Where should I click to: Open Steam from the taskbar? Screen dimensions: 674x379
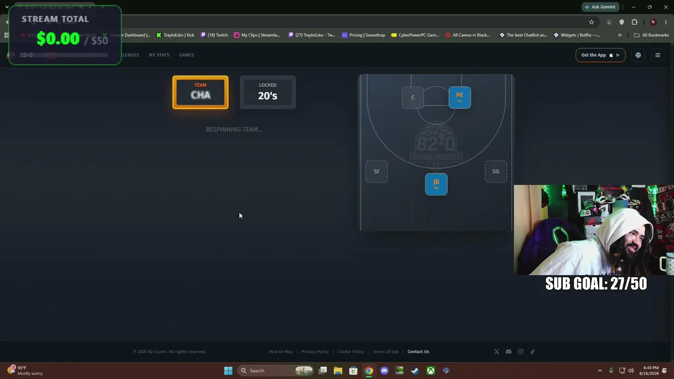tap(415, 371)
